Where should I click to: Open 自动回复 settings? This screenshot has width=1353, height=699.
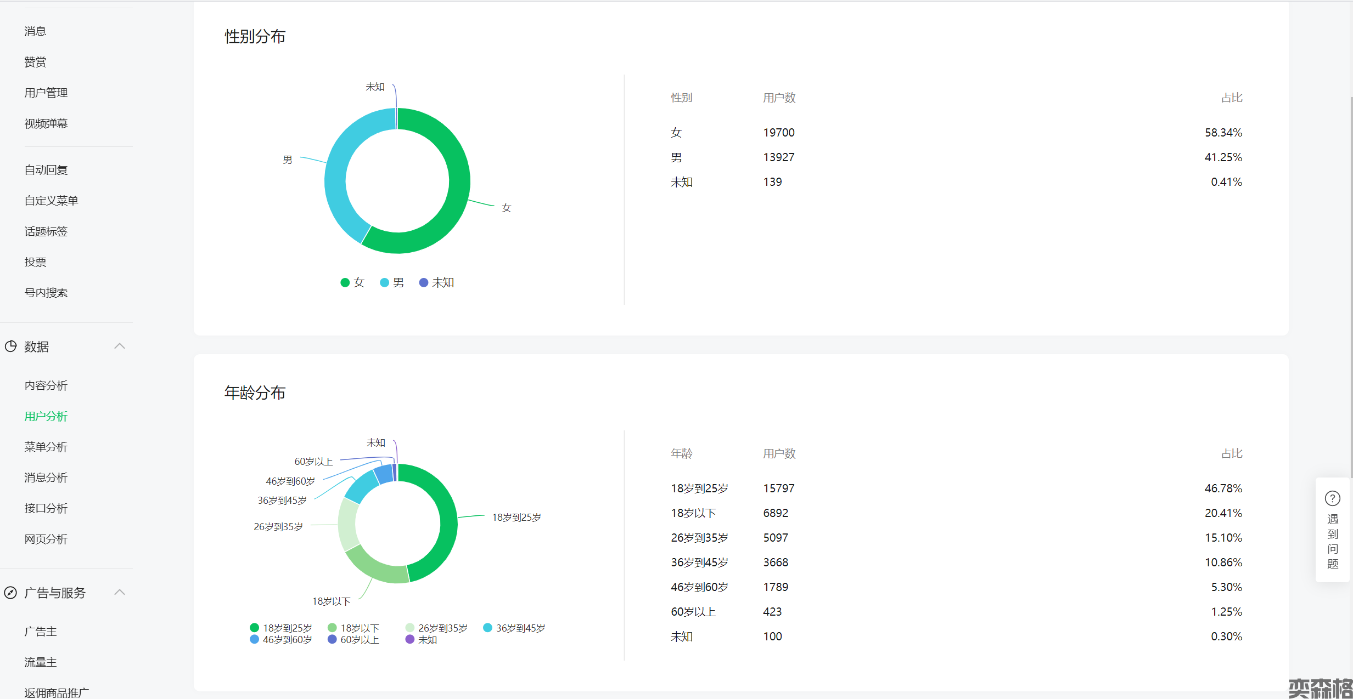tap(46, 170)
